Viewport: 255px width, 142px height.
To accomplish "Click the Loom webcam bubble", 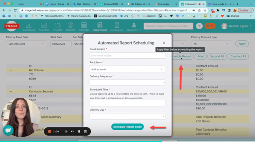I will [21, 117].
